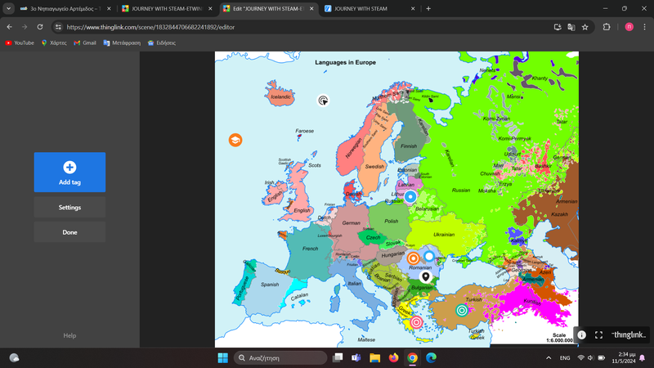Click the Add tag button
Viewport: 654px width, 368px height.
[x=69, y=172]
